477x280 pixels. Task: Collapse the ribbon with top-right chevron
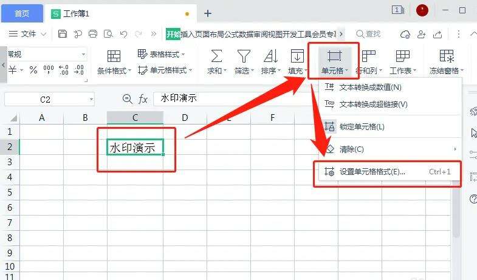pyautogui.click(x=473, y=34)
